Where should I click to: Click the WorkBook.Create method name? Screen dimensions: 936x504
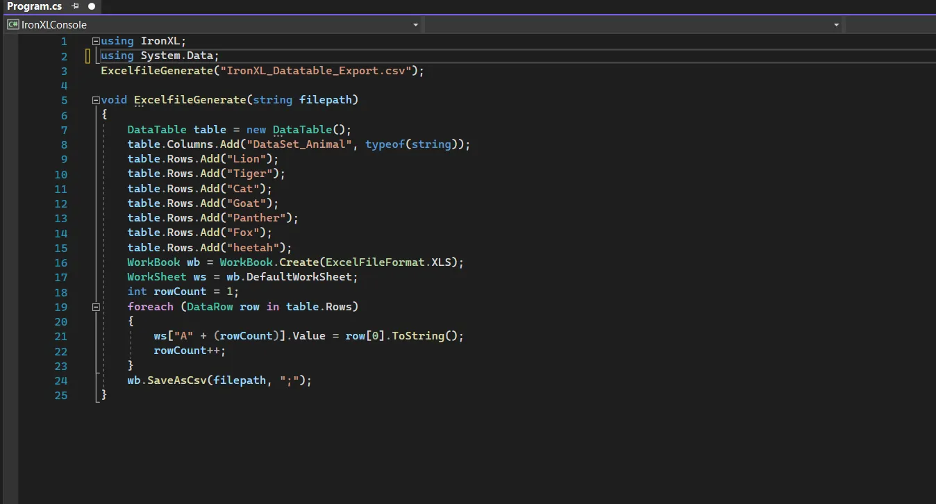point(299,262)
